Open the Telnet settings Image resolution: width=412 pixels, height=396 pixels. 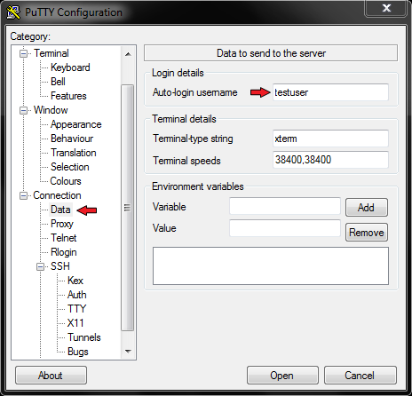pyautogui.click(x=63, y=238)
